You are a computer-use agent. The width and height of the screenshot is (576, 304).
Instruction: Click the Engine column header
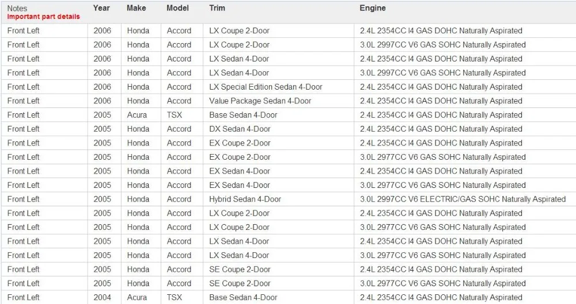[x=373, y=8]
